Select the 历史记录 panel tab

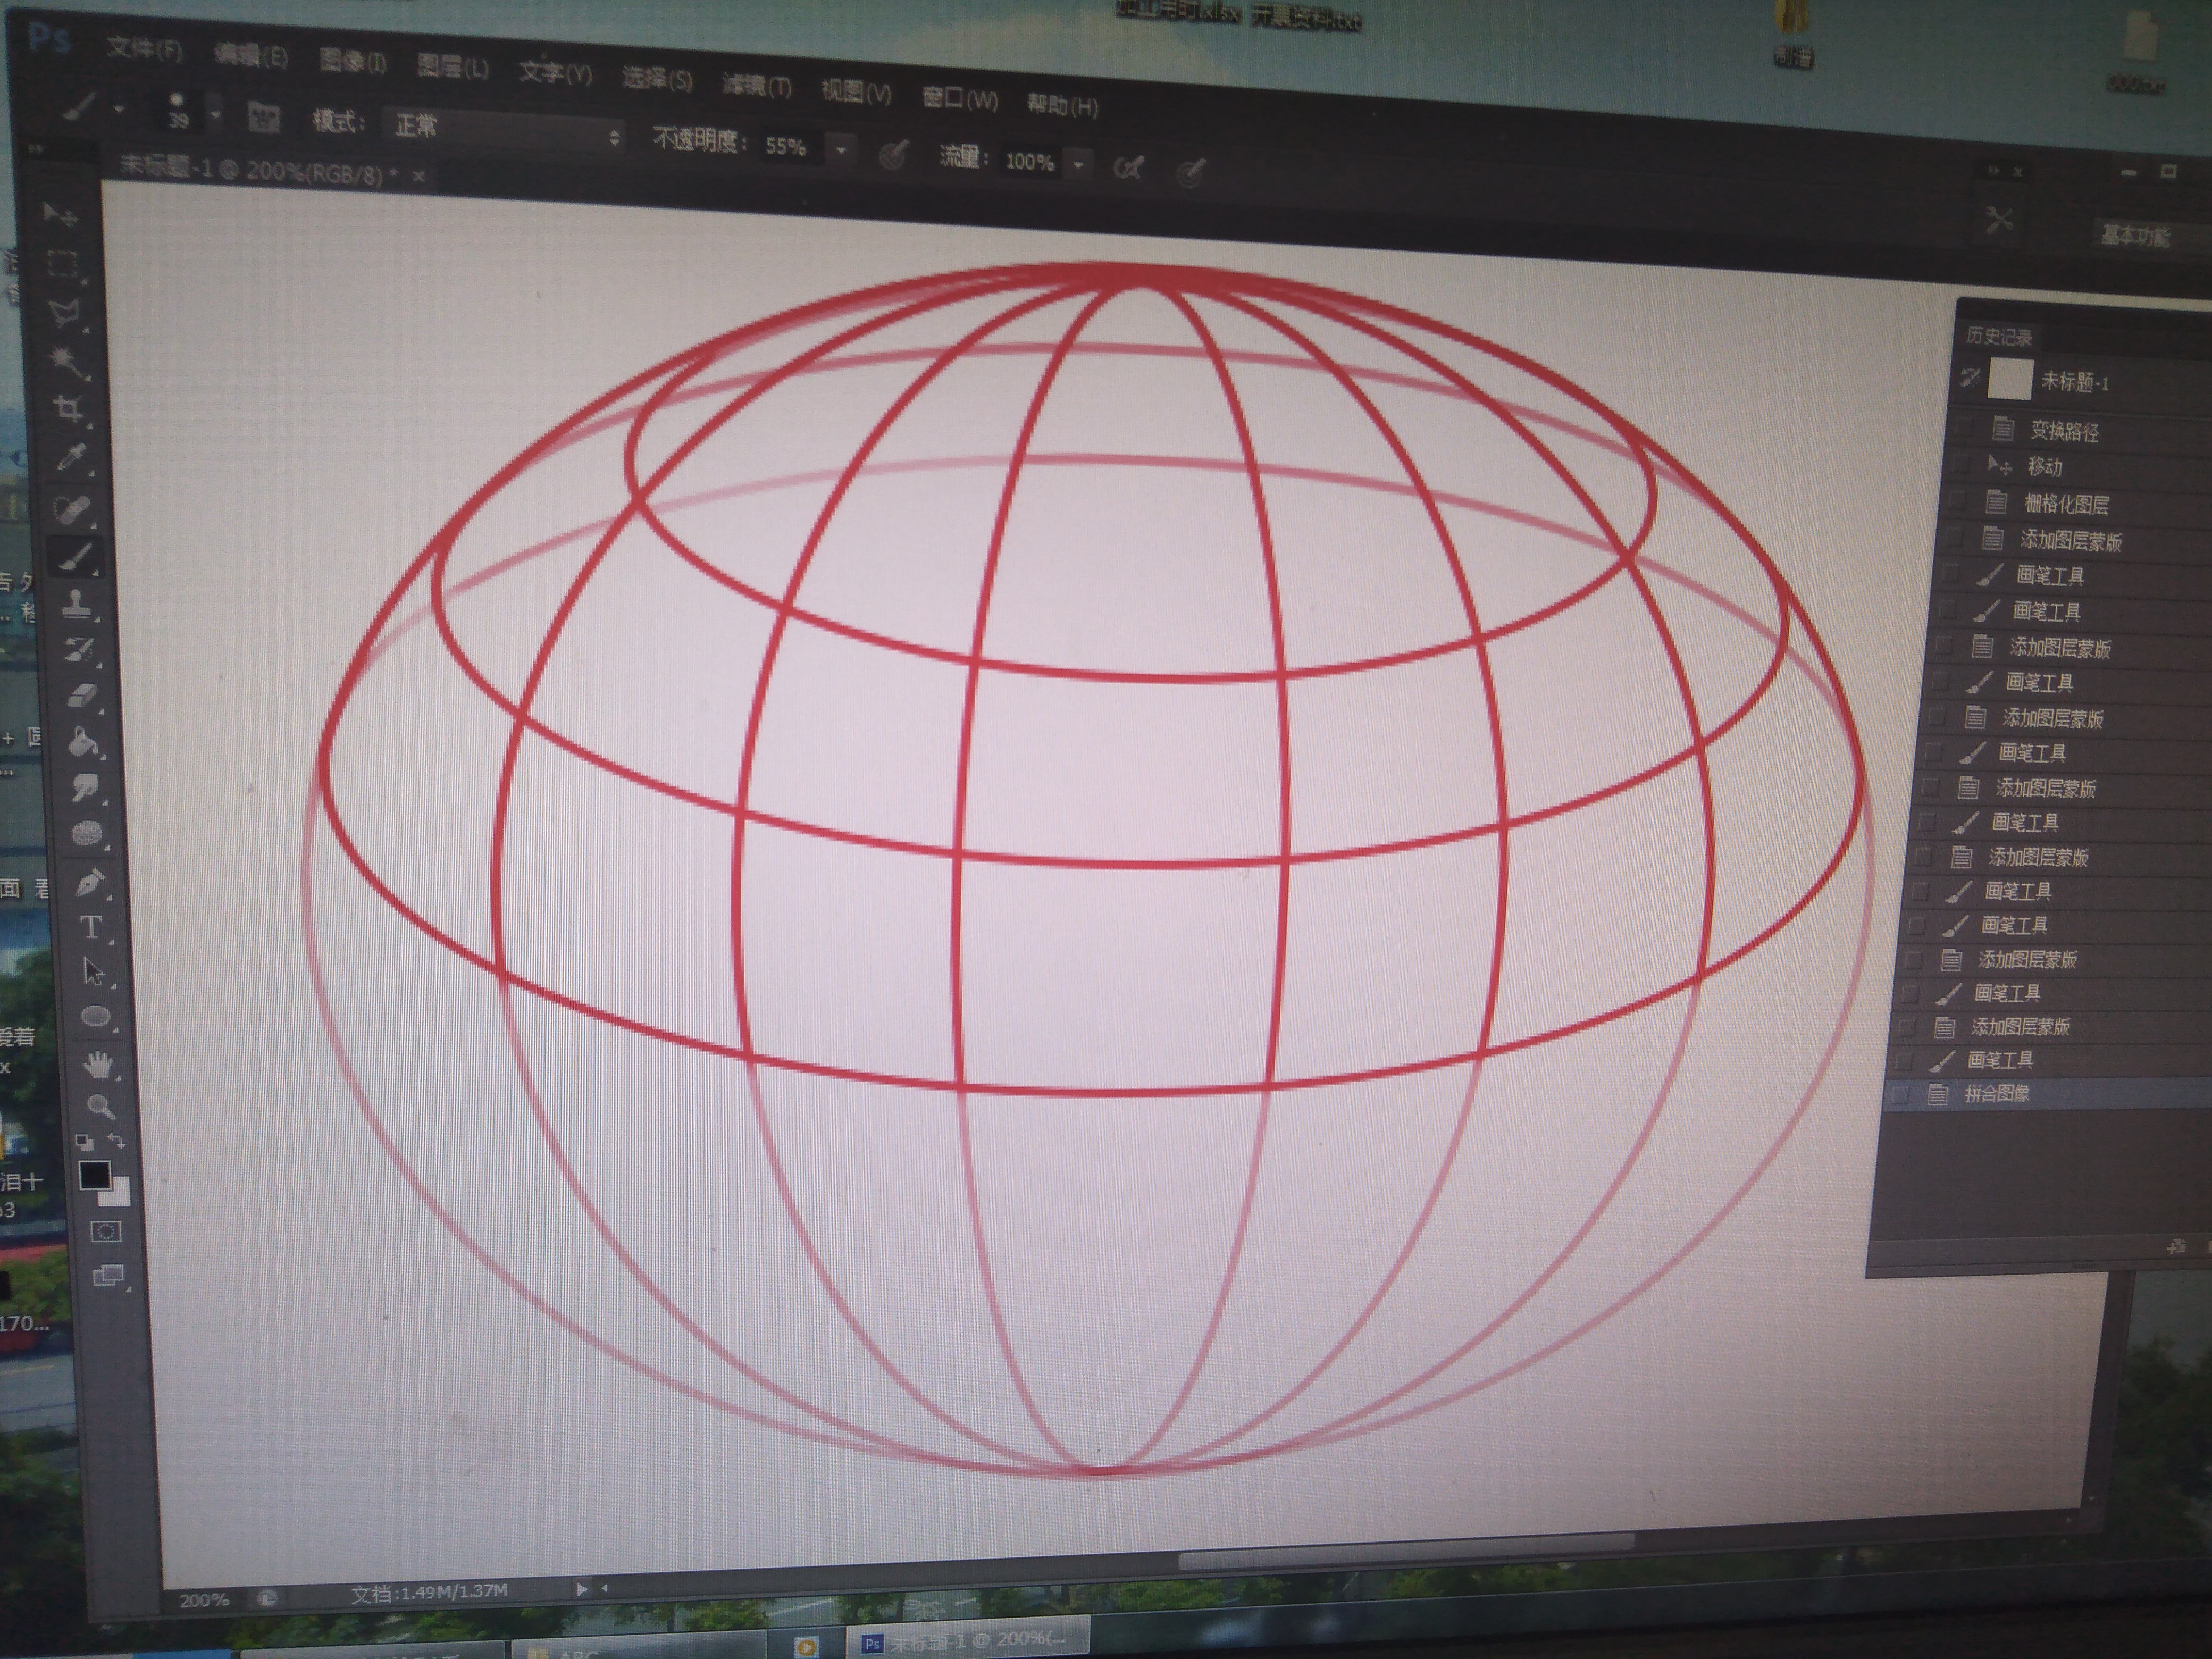pos(1999,336)
